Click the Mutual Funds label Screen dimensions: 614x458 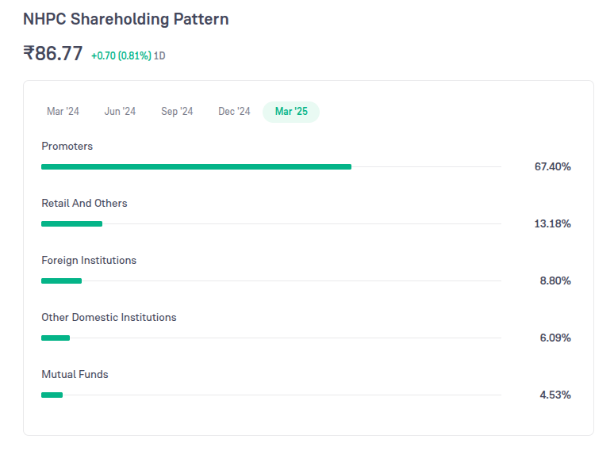coord(75,375)
